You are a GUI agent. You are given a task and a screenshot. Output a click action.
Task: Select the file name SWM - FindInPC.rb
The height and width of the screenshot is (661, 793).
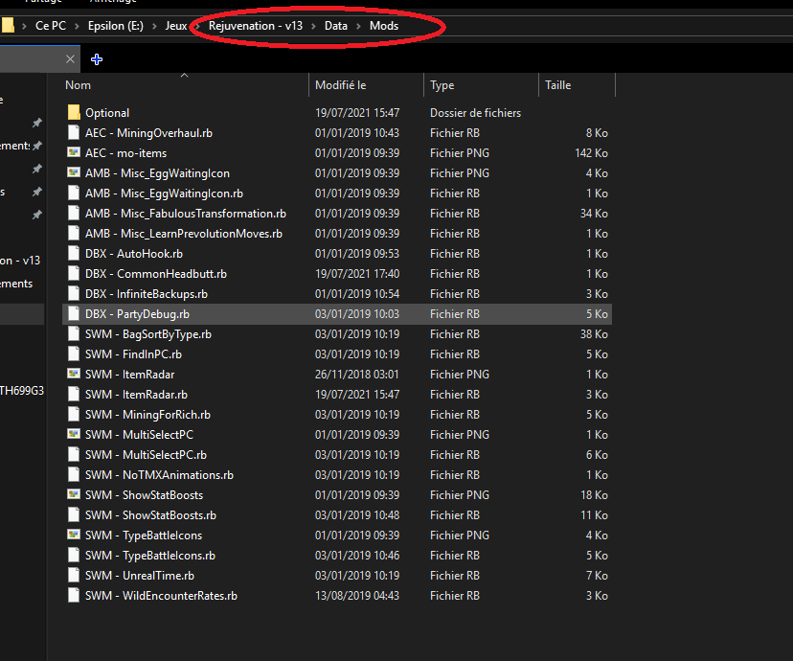[x=133, y=354]
